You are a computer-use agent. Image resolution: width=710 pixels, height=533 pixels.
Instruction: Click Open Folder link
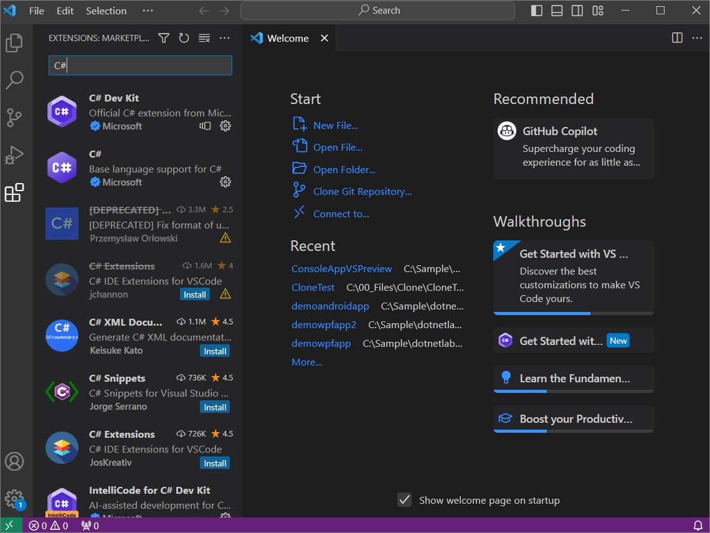pos(344,170)
